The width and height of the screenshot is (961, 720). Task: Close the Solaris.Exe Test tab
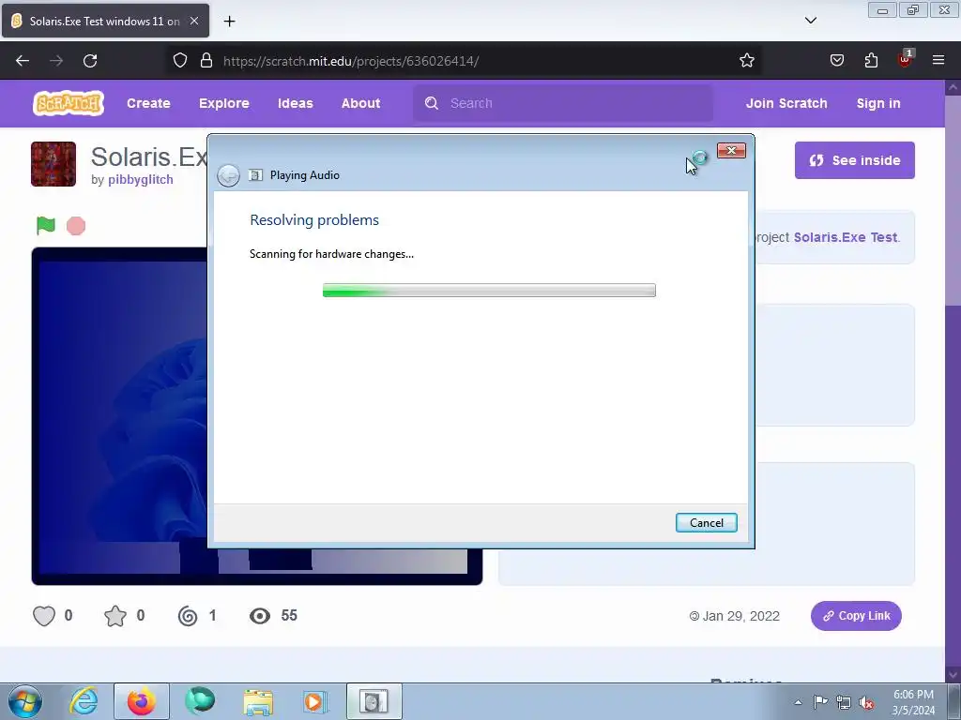(194, 21)
